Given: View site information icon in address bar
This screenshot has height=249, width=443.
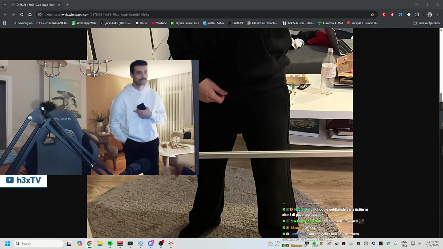Looking at the screenshot, I should [x=40, y=15].
